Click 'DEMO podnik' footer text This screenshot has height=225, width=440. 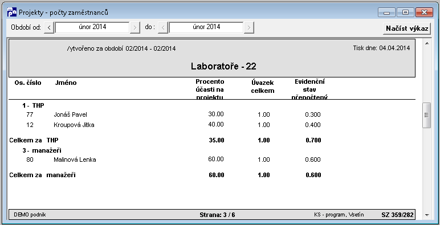30,215
